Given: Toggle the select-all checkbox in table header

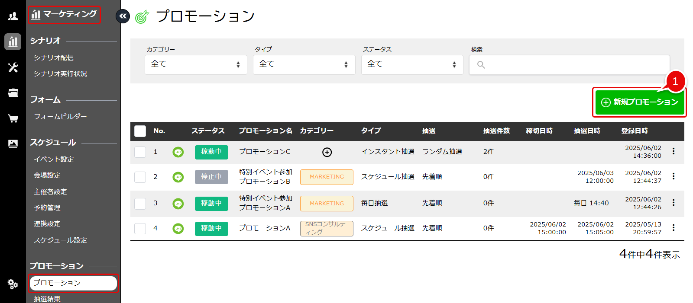Looking at the screenshot, I should tap(140, 131).
